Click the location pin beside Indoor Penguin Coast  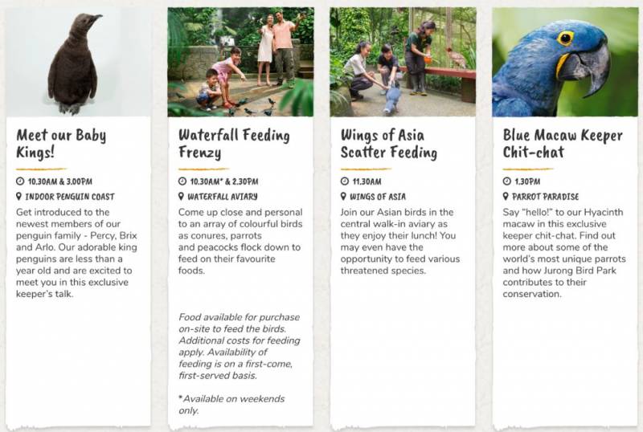18,196
